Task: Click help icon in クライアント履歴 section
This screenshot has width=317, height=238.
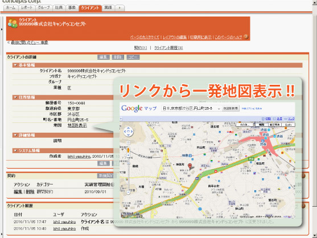Action: point(303,206)
